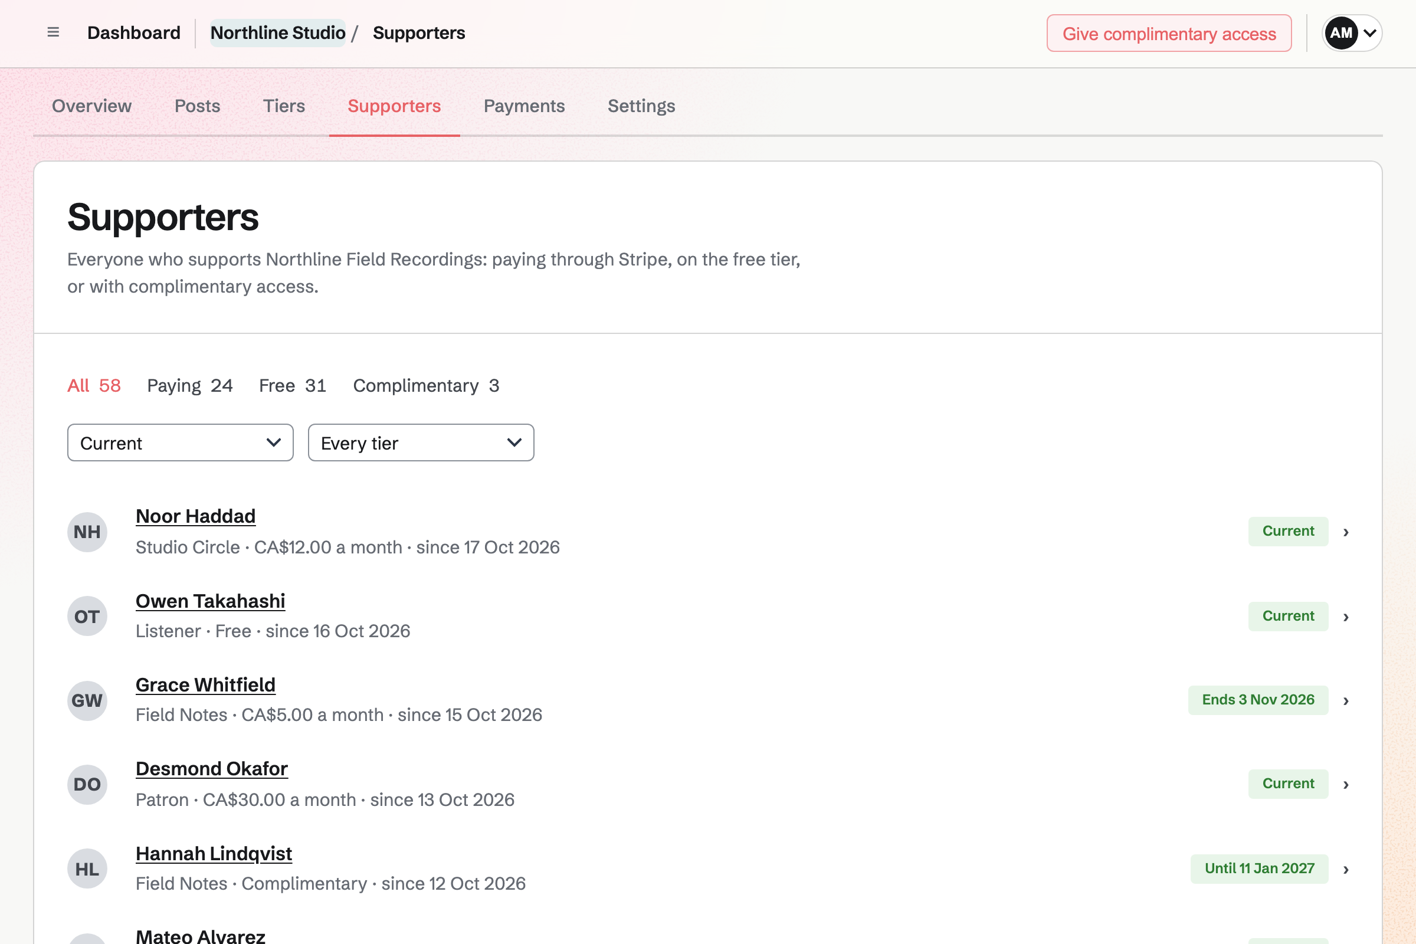Expand the Current status dropdown
Image resolution: width=1416 pixels, height=944 pixels.
(x=180, y=442)
